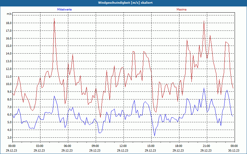
Task: Click the 17,0 y-axis value
Action: 9,31
